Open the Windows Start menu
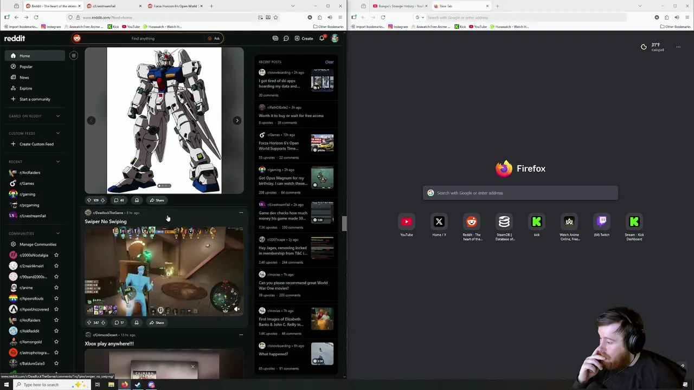694x390 pixels. tap(7, 385)
